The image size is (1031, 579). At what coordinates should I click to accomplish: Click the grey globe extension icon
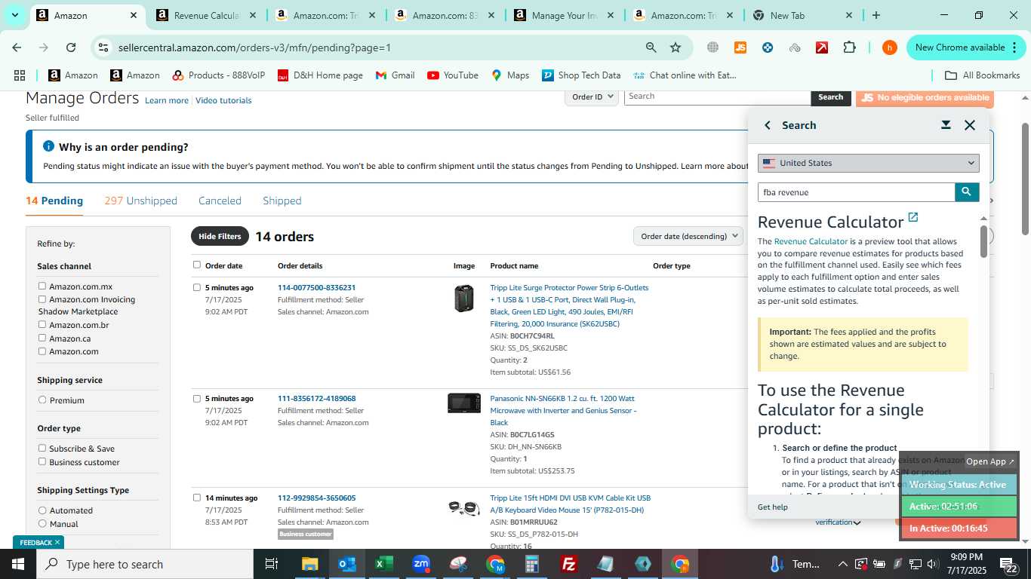712,47
